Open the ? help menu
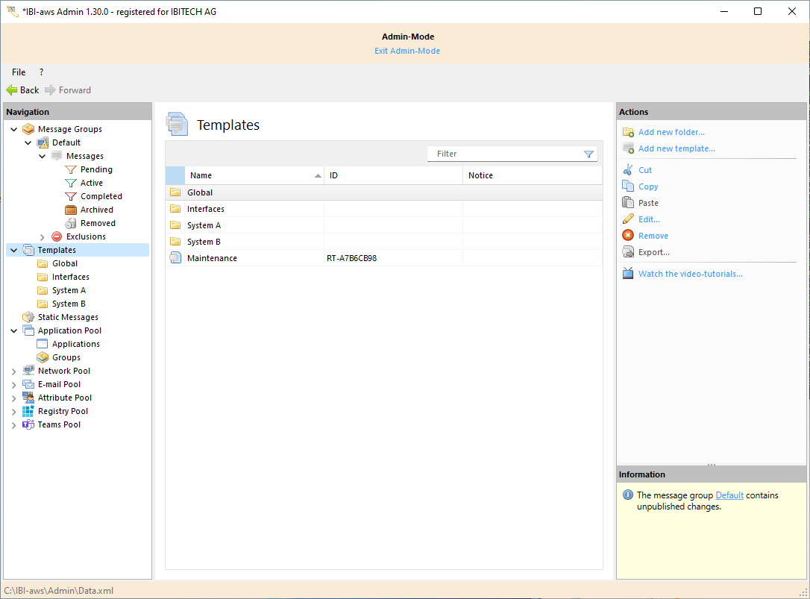This screenshot has height=599, width=810. (41, 72)
